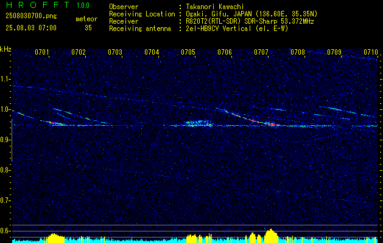
Task: Click the 0707 time marker
Action: [x=261, y=52]
